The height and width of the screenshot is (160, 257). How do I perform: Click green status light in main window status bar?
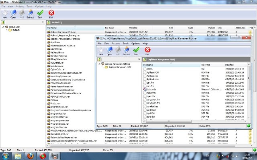point(255,150)
